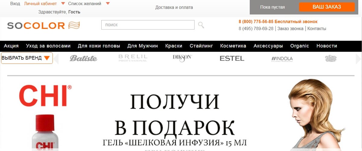Screen dimensions: 362x151
Task: Select the Indola brand logo
Action: (x=282, y=59)
